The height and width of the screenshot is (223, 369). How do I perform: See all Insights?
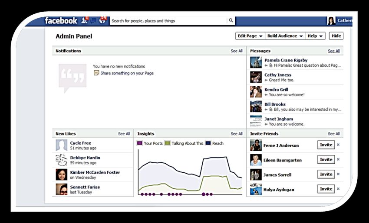(x=237, y=133)
